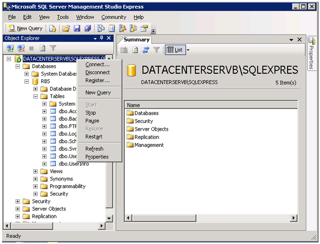Viewport: 320px width, 244px height.
Task: Click Connect icon in Object Explorer toolbar
Action: click(10, 49)
